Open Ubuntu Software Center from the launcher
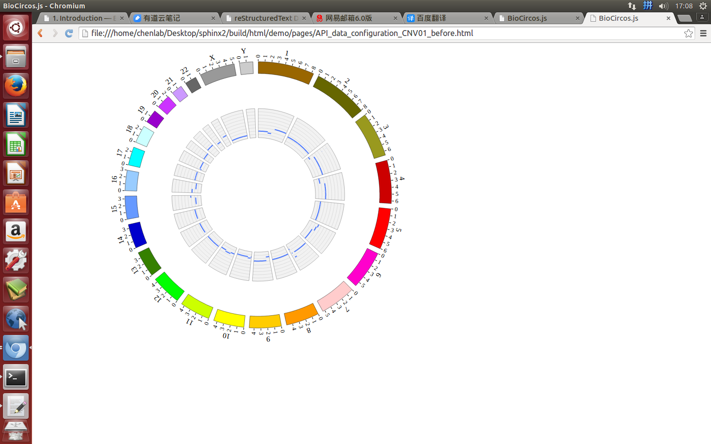The width and height of the screenshot is (711, 444). point(16,202)
